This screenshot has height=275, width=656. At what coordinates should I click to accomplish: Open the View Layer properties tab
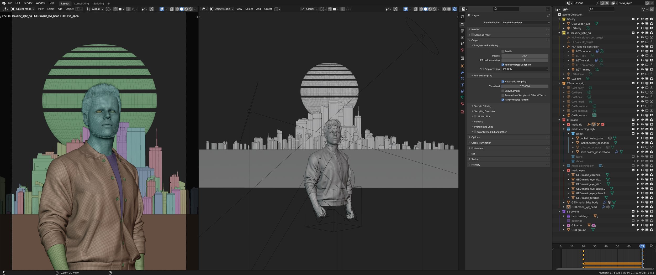[x=462, y=37]
